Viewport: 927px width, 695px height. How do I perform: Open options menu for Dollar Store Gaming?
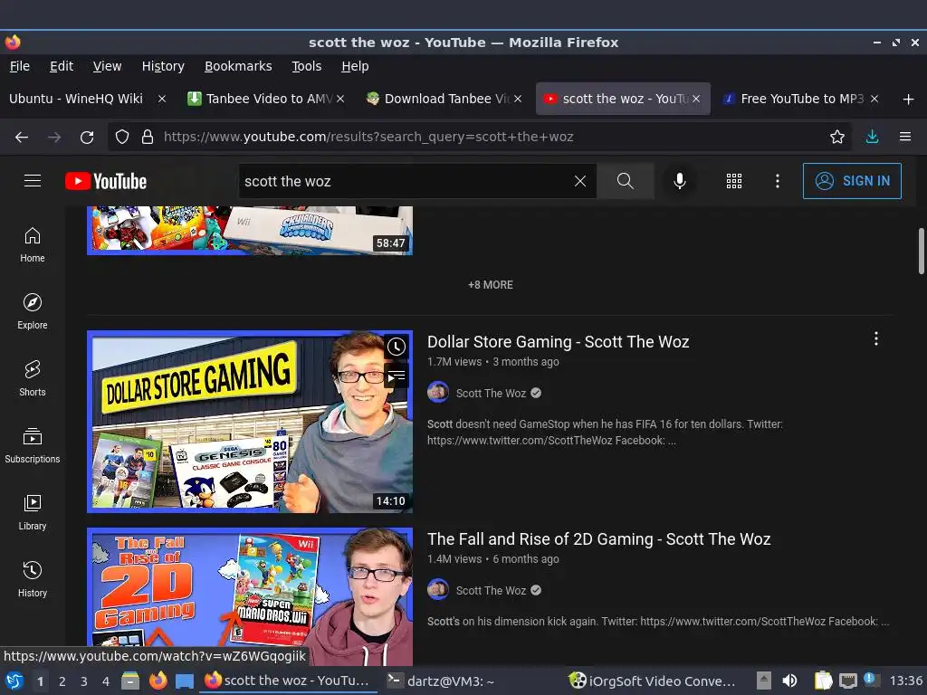point(876,338)
